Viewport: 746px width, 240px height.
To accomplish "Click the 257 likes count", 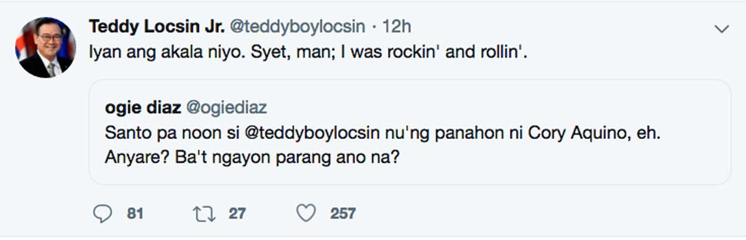I will pos(343,214).
